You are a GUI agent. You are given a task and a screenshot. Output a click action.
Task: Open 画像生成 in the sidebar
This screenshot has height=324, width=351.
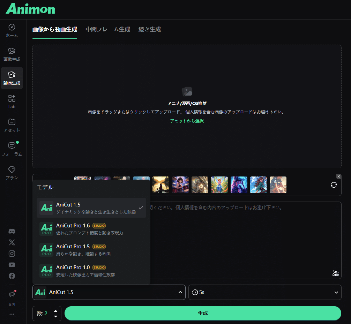coord(12,54)
